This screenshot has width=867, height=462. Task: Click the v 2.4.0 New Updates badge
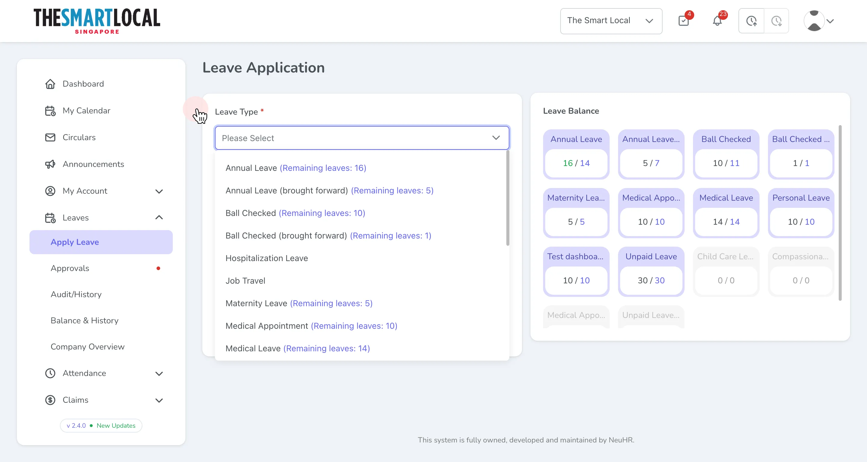click(101, 425)
